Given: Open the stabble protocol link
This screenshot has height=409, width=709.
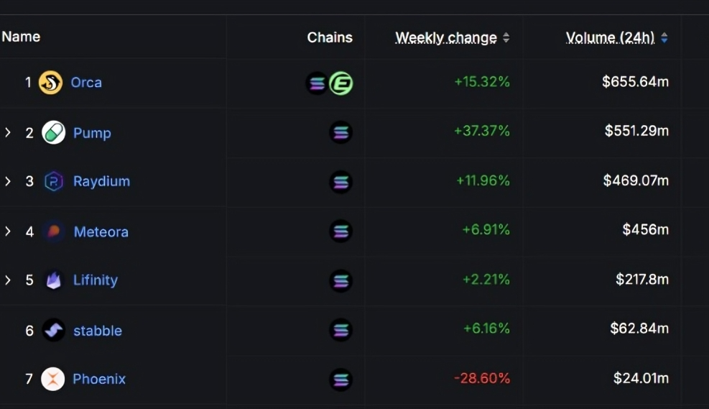Looking at the screenshot, I should [98, 331].
